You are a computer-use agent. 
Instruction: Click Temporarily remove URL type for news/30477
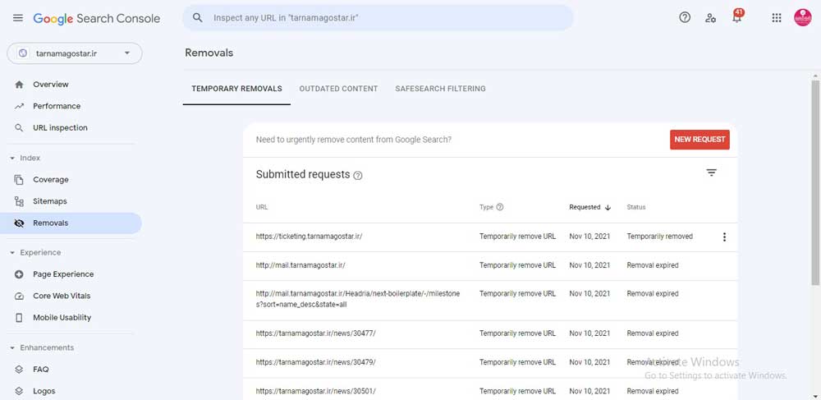click(517, 333)
